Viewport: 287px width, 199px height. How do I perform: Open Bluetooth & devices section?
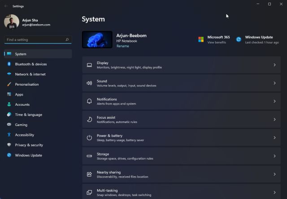[x=38, y=64]
